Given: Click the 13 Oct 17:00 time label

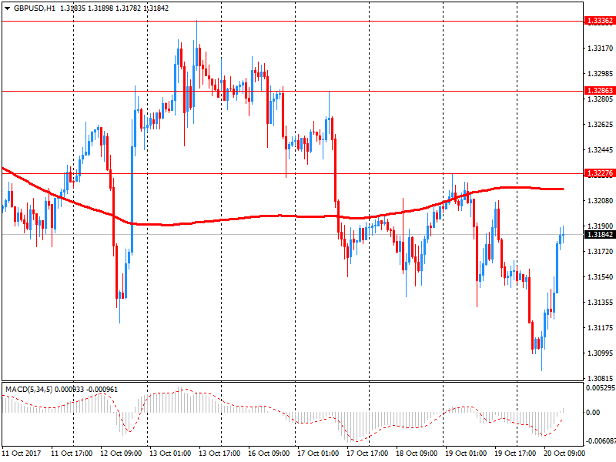Looking at the screenshot, I should [219, 454].
